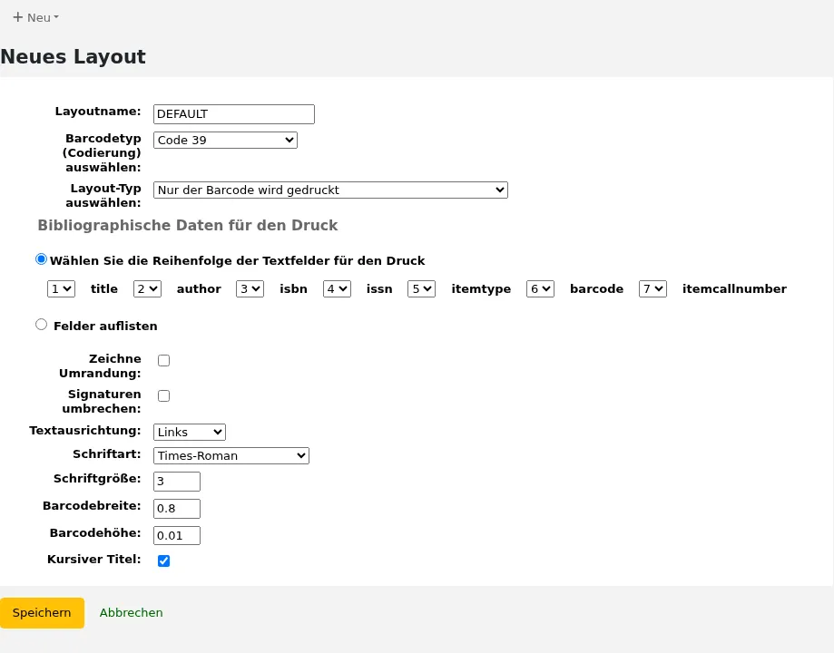Click the Schriftgröße input field

[x=177, y=482]
